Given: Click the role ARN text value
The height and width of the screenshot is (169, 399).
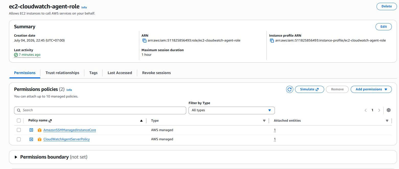Looking at the screenshot, I should [194, 40].
